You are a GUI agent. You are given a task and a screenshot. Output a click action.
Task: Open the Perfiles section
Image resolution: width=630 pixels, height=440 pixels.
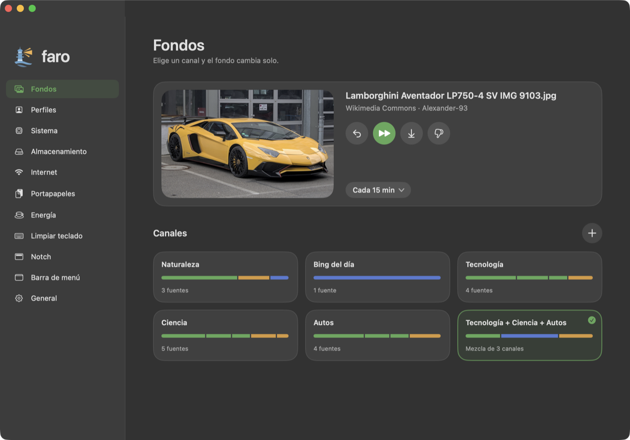pyautogui.click(x=62, y=110)
